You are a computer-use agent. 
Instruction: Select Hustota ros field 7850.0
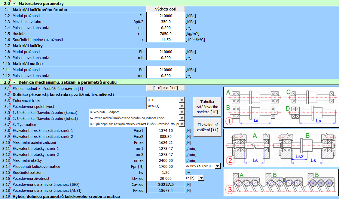point(166,34)
